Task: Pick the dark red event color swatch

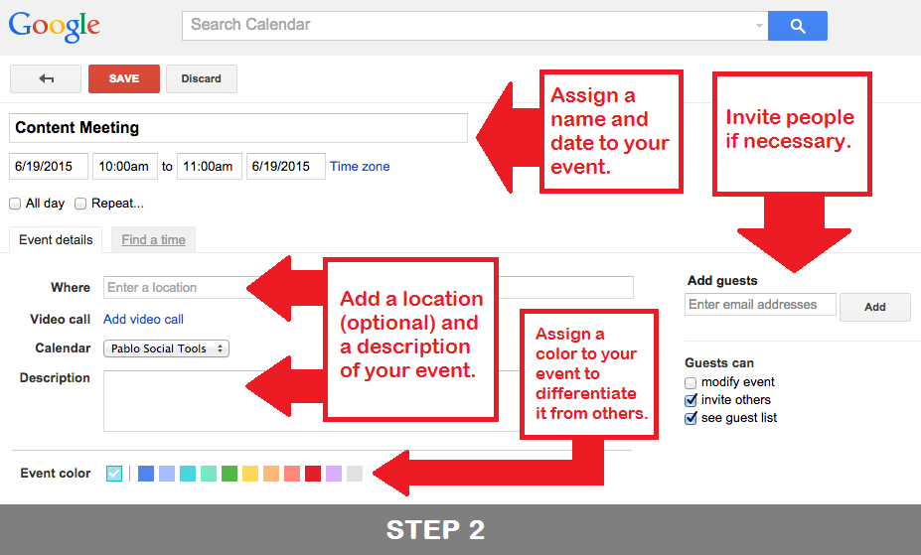Action: [313, 474]
